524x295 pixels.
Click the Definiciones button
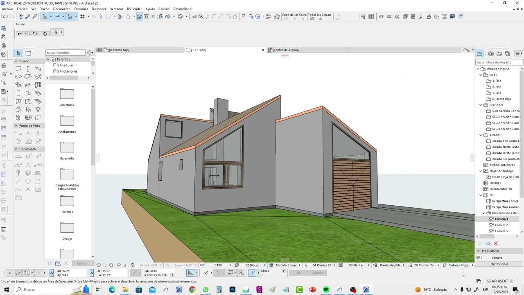coord(499,264)
